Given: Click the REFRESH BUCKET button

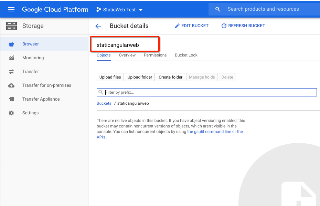Looking at the screenshot, I should 243,26.
